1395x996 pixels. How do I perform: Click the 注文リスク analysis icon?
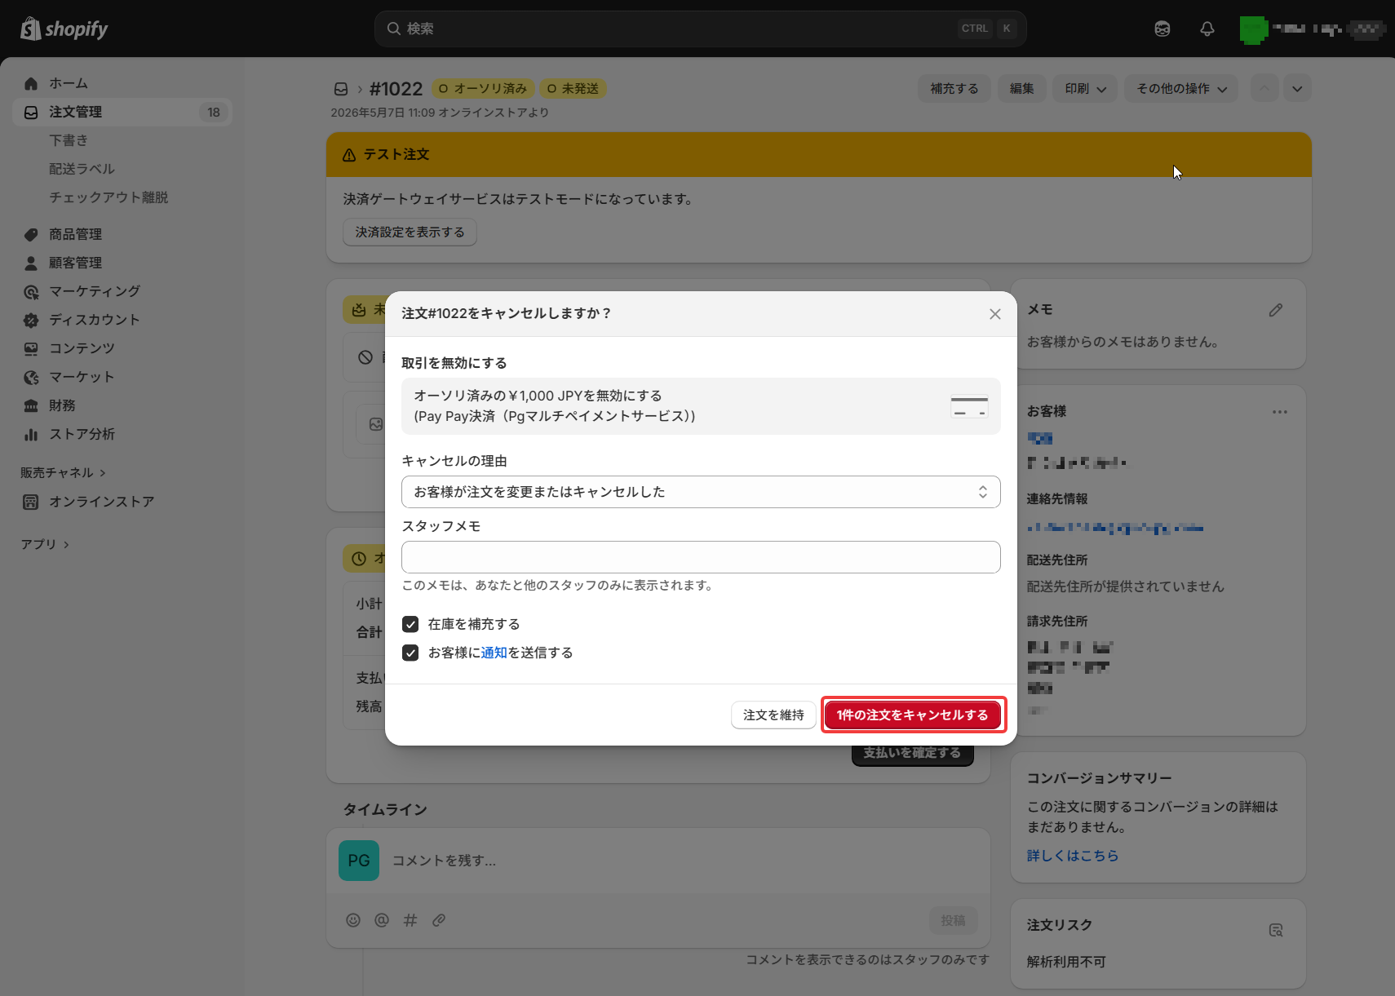[x=1276, y=930]
